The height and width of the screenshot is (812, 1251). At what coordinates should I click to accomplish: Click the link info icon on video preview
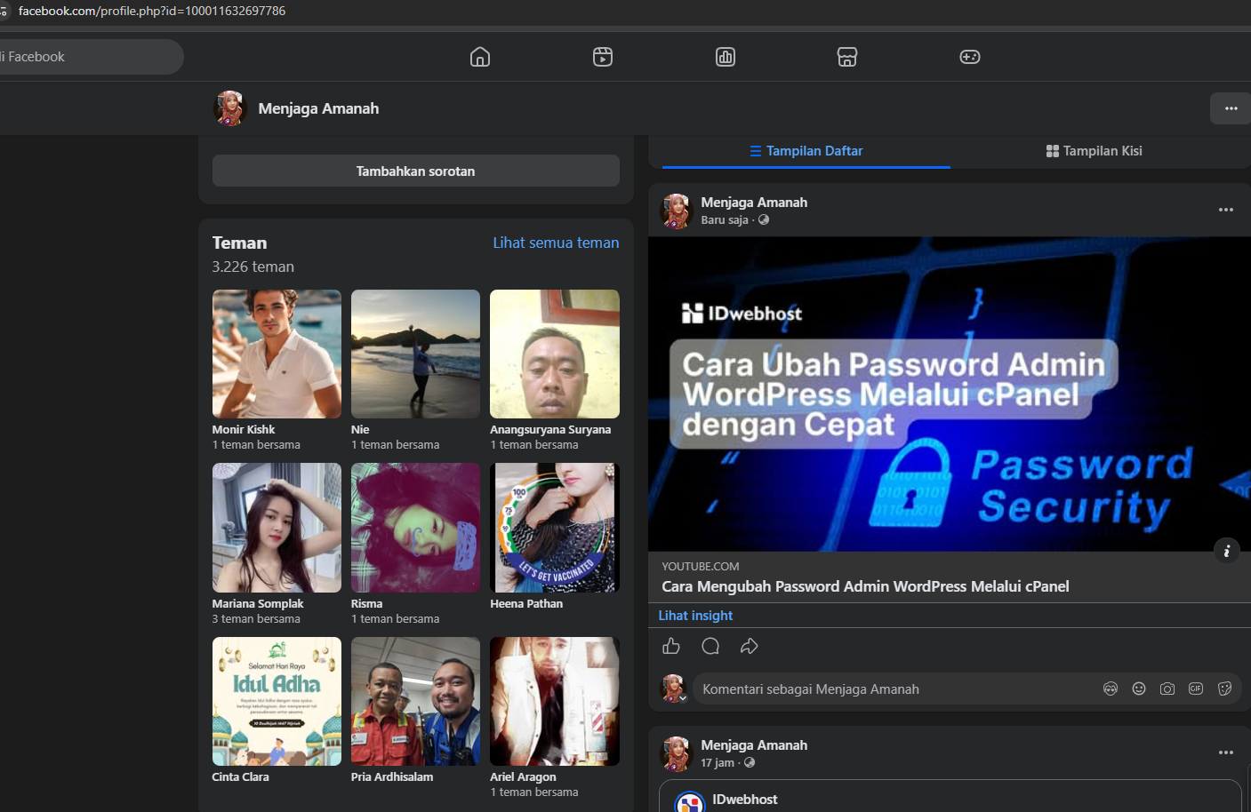(1226, 551)
